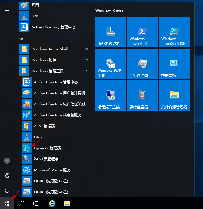Open Active Directory 用户和计算机 icon
203x209 pixels.
(27, 93)
